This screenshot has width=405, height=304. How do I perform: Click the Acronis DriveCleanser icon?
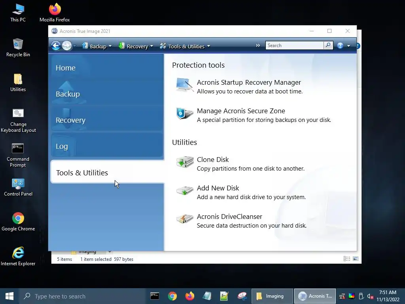(x=185, y=219)
